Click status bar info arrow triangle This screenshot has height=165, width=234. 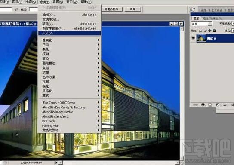click(56, 162)
